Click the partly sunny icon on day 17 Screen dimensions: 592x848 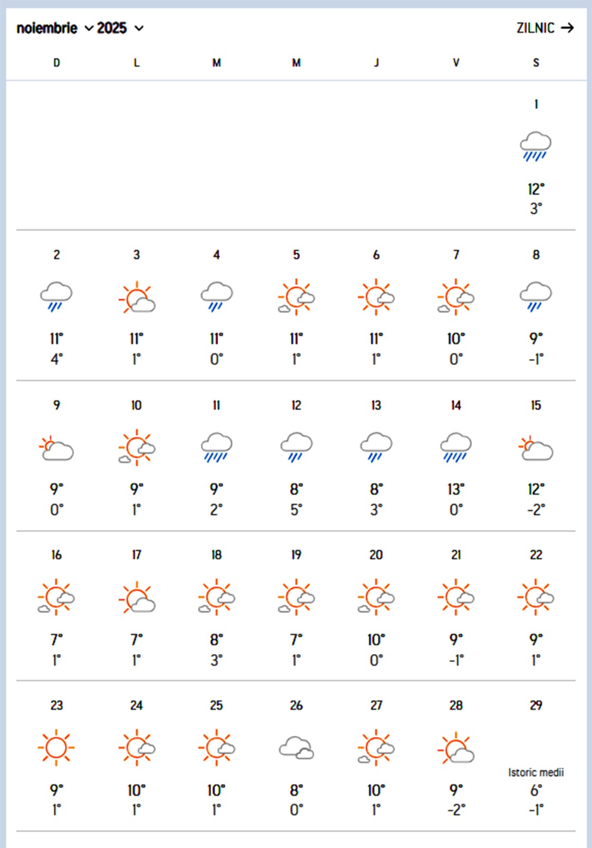(x=137, y=598)
